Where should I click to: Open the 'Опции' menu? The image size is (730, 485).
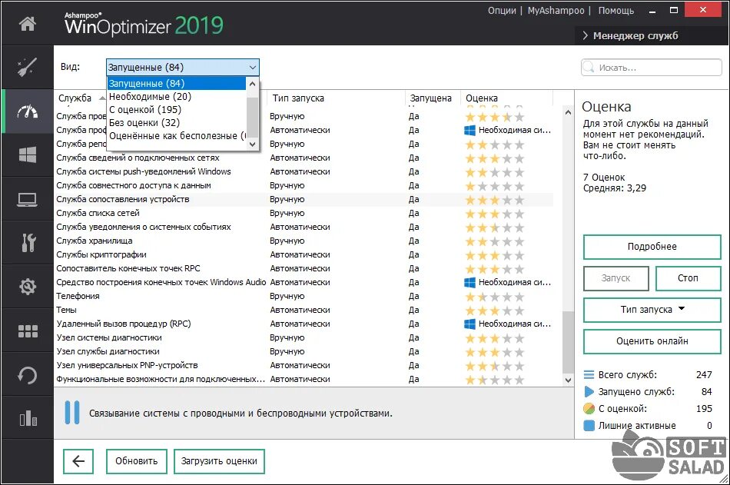502,10
